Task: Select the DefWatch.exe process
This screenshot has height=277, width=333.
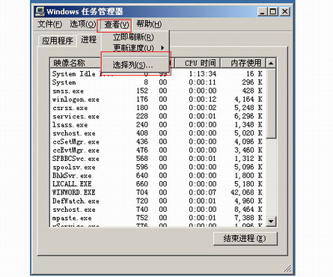Action: point(158,201)
